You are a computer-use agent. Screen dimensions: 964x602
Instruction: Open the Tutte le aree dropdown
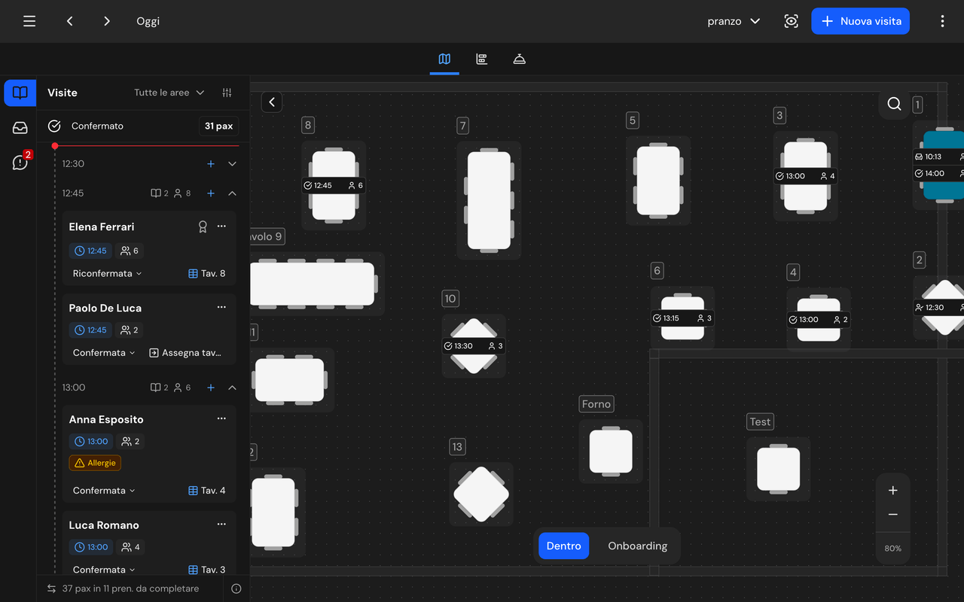[169, 93]
